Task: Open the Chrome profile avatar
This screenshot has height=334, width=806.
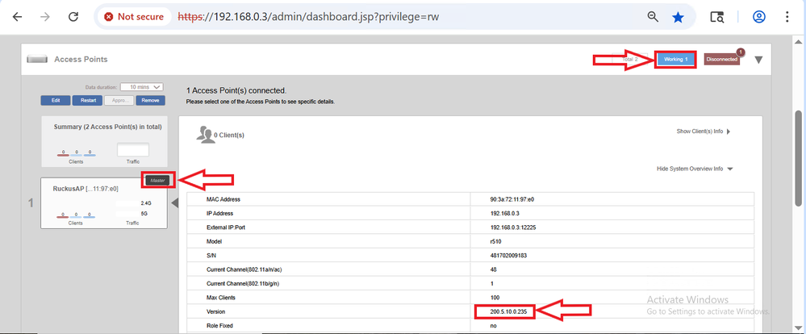Action: pyautogui.click(x=758, y=16)
